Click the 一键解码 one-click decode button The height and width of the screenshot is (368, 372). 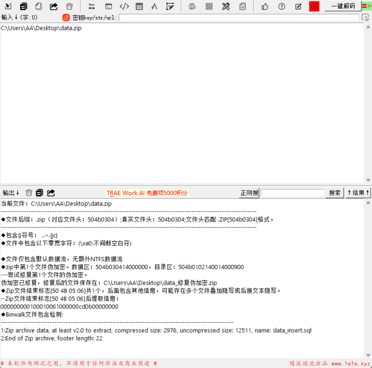click(x=343, y=6)
